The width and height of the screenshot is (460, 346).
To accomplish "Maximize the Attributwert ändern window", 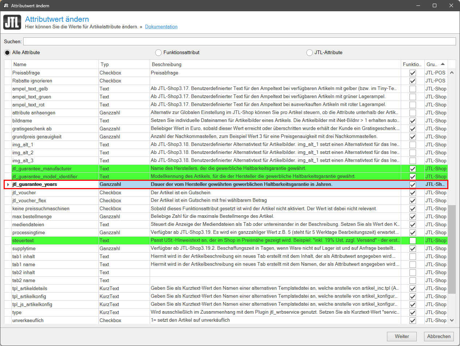I will pyautogui.click(x=435, y=5).
